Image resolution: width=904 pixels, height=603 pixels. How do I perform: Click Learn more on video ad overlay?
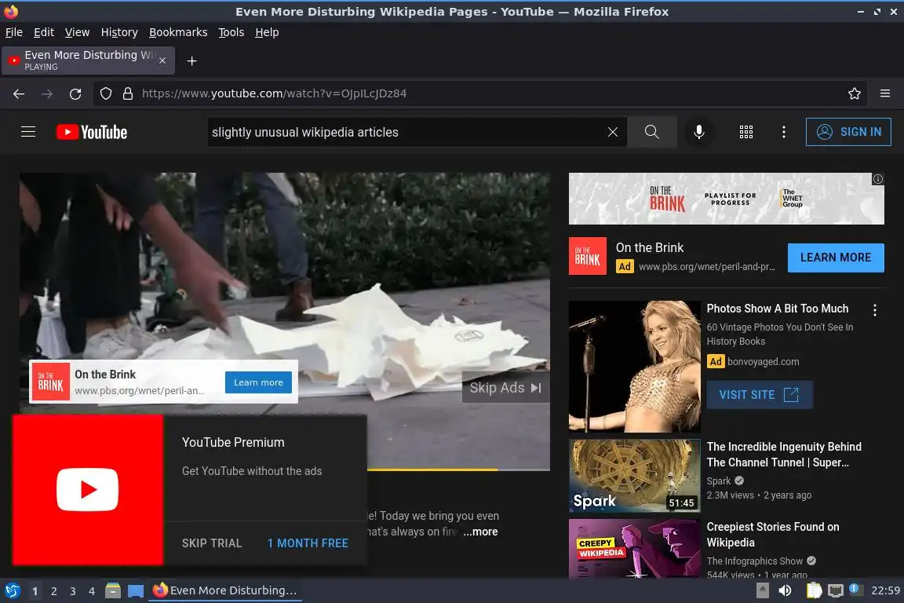click(258, 382)
